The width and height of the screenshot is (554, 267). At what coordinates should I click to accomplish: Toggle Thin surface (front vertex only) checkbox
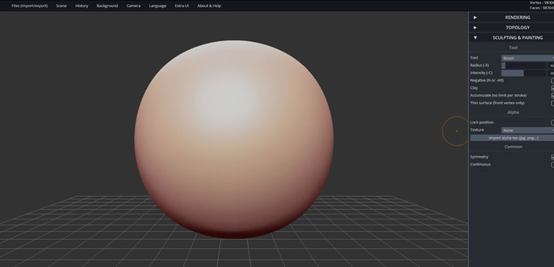pyautogui.click(x=553, y=103)
